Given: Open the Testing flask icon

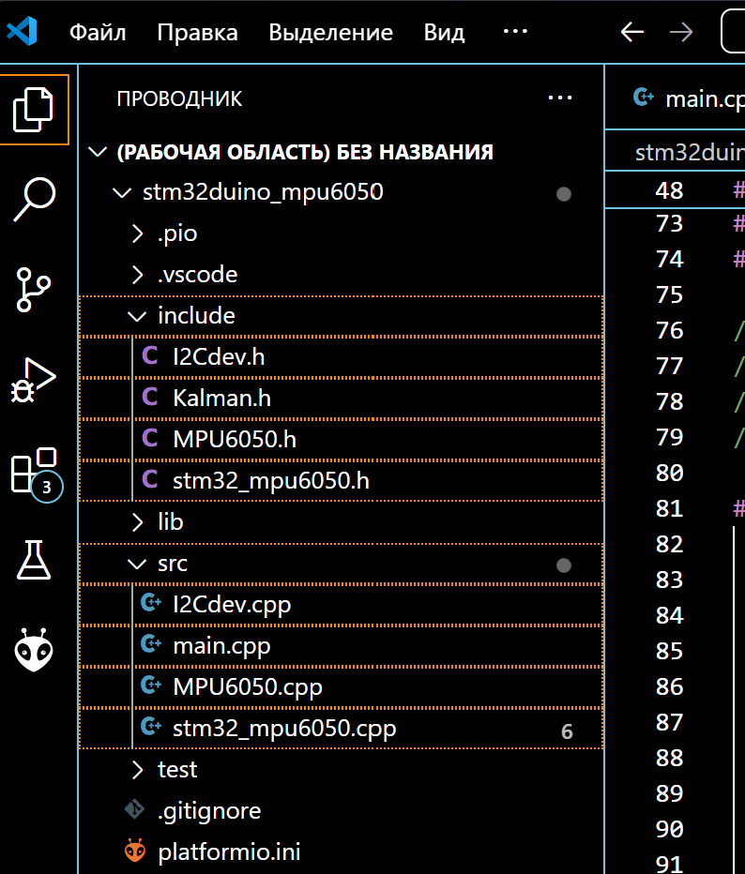Looking at the screenshot, I should [x=35, y=560].
